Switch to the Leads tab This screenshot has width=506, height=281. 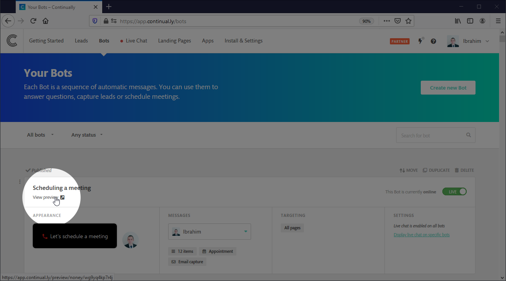tap(81, 41)
